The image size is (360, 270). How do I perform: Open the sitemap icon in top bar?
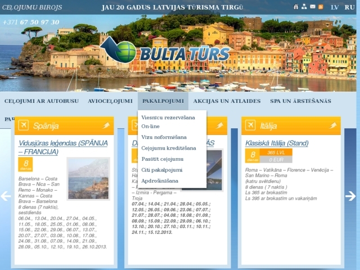point(304,7)
